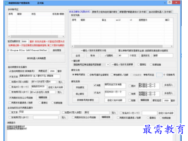The width and height of the screenshot is (188, 141).
Task: Click right scroll arrow of 好友列表 table
Action: click(x=172, y=46)
